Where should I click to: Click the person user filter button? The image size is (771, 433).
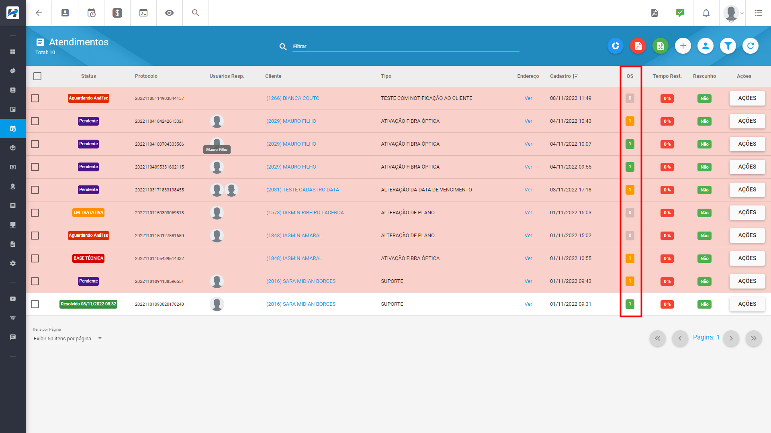706,46
